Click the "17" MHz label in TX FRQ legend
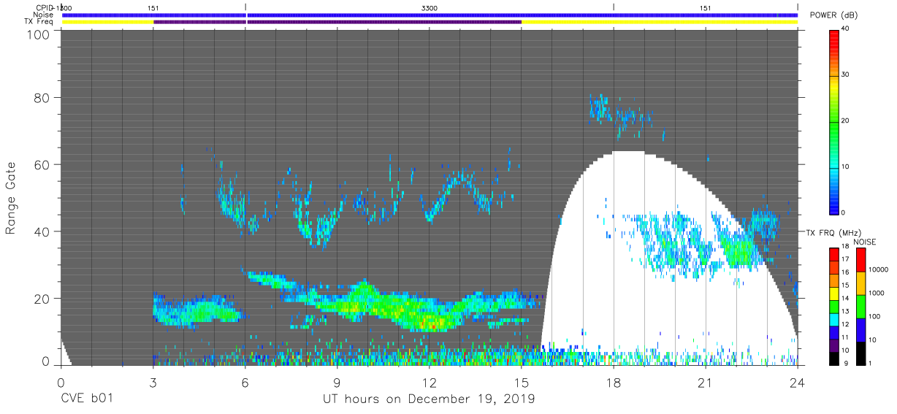The height and width of the screenshot is (414, 897). (846, 258)
